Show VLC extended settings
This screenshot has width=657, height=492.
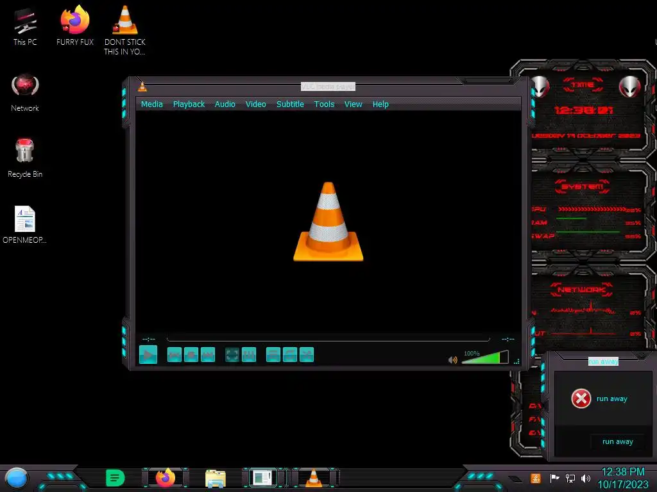point(249,355)
